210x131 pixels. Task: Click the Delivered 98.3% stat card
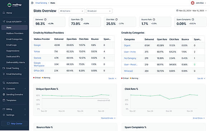click(49, 22)
